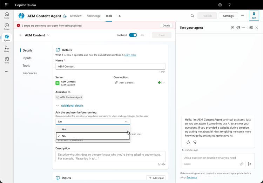Click the AEM Content Agent availability chip
The width and height of the screenshot is (263, 183).
point(69,97)
